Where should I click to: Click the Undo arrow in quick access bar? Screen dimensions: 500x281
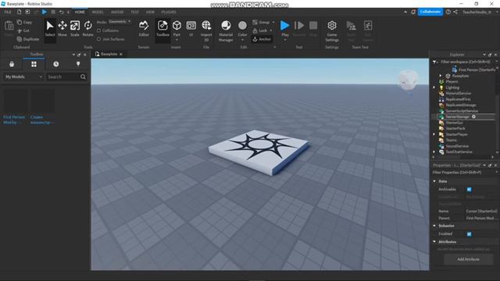coord(61,12)
